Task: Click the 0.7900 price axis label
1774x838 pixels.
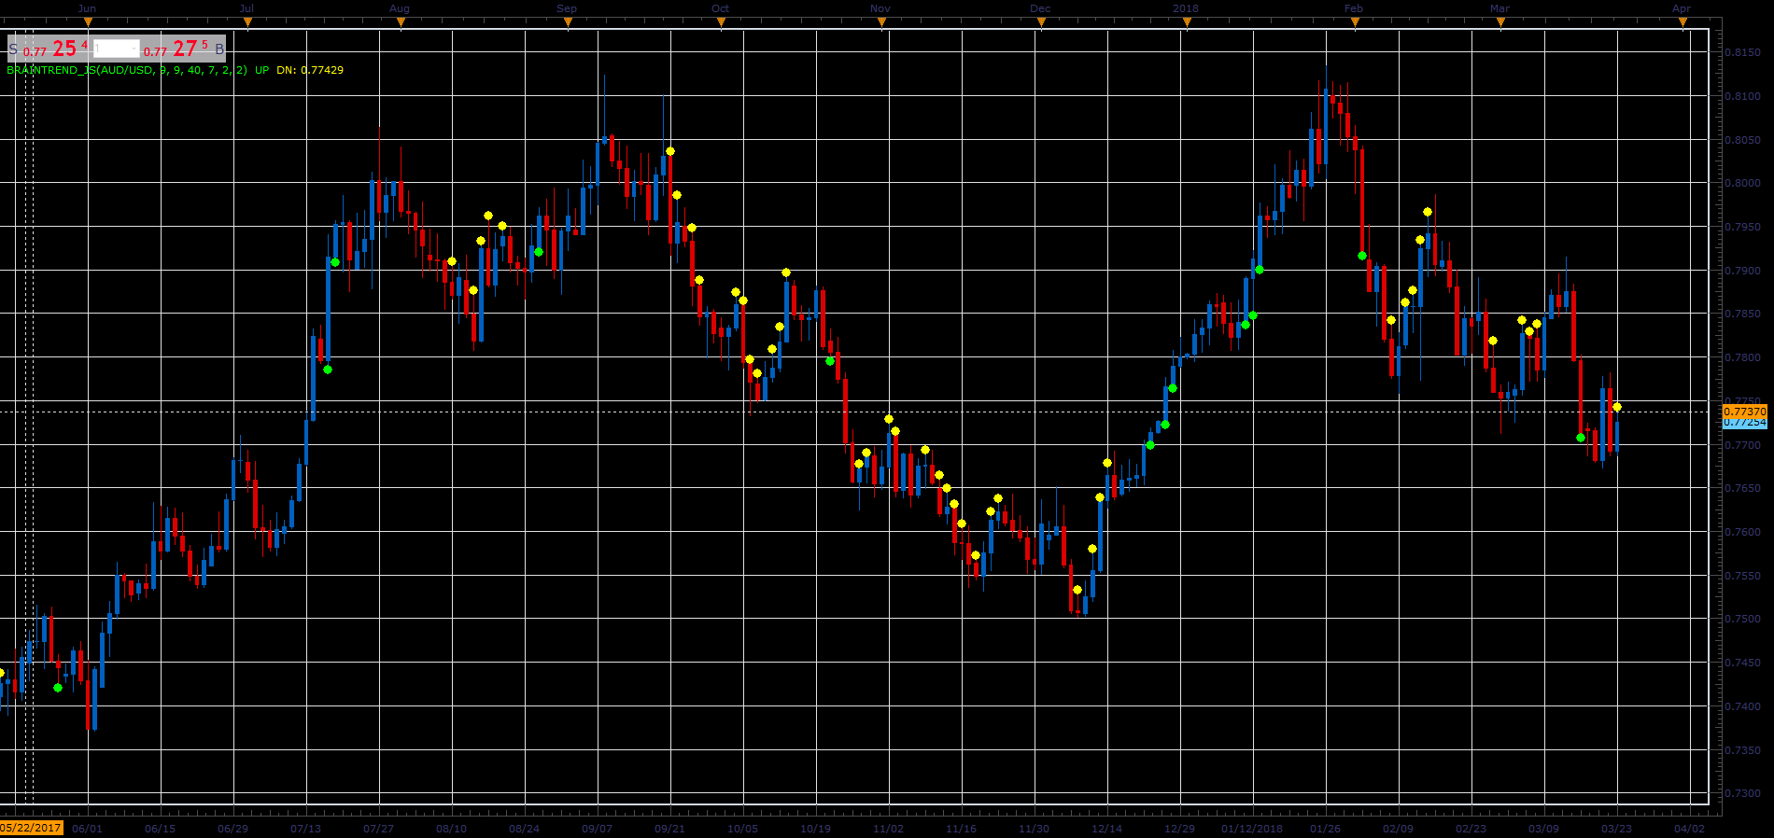Action: (x=1743, y=271)
